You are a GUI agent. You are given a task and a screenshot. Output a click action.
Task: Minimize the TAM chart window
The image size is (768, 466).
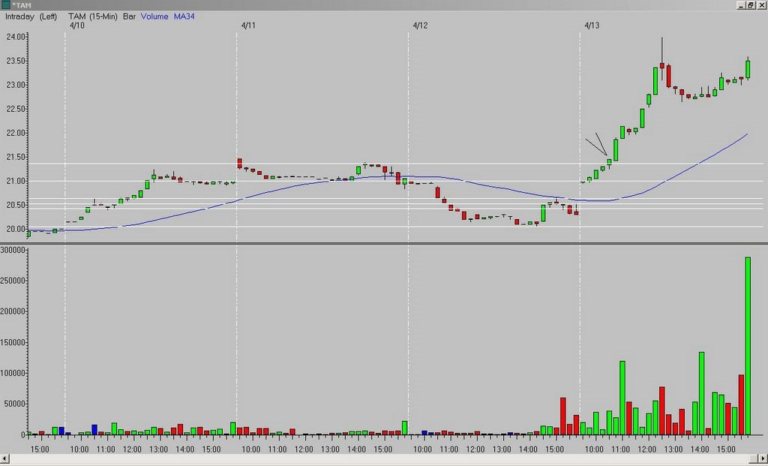[741, 5]
